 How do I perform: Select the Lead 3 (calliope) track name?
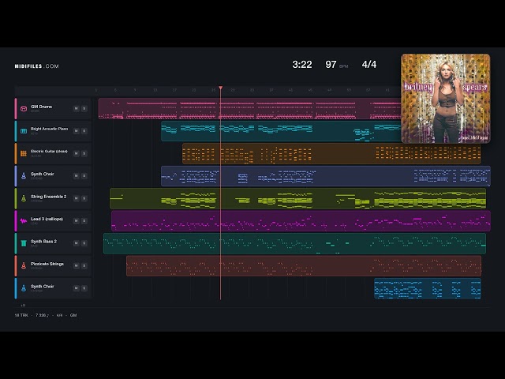47,219
